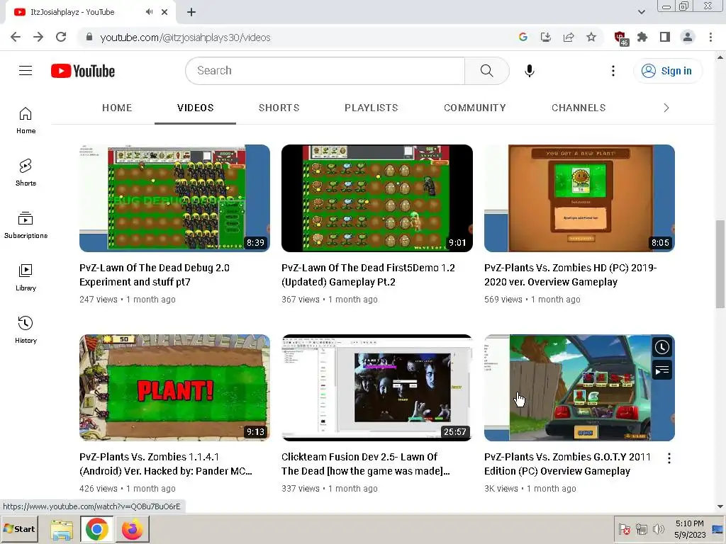Add G.O.T.Y video to queue
This screenshot has width=726, height=544.
tap(662, 370)
